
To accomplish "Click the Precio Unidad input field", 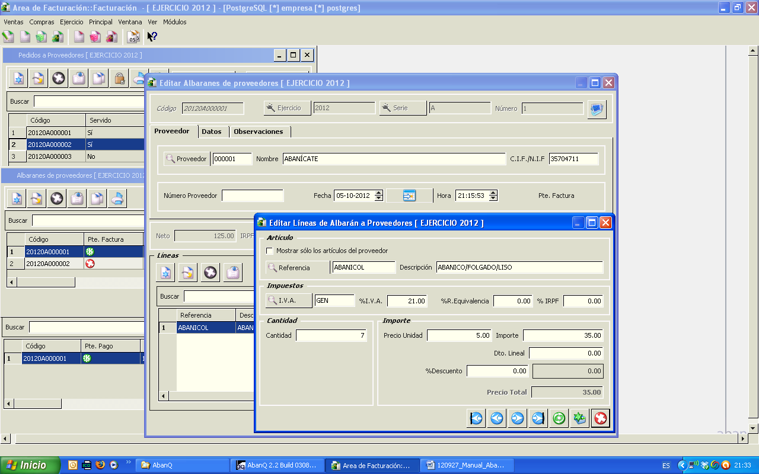I will click(x=460, y=335).
